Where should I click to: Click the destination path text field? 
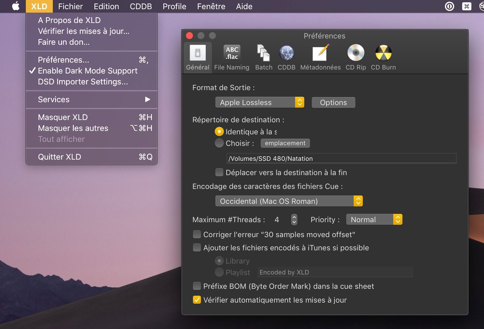[x=342, y=158]
